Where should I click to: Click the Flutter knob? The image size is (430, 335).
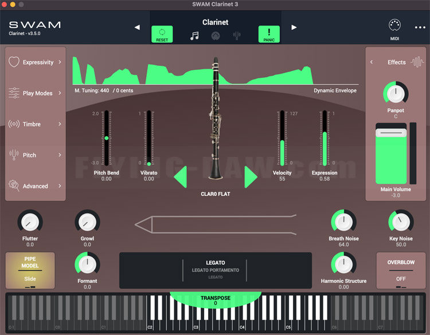30,222
